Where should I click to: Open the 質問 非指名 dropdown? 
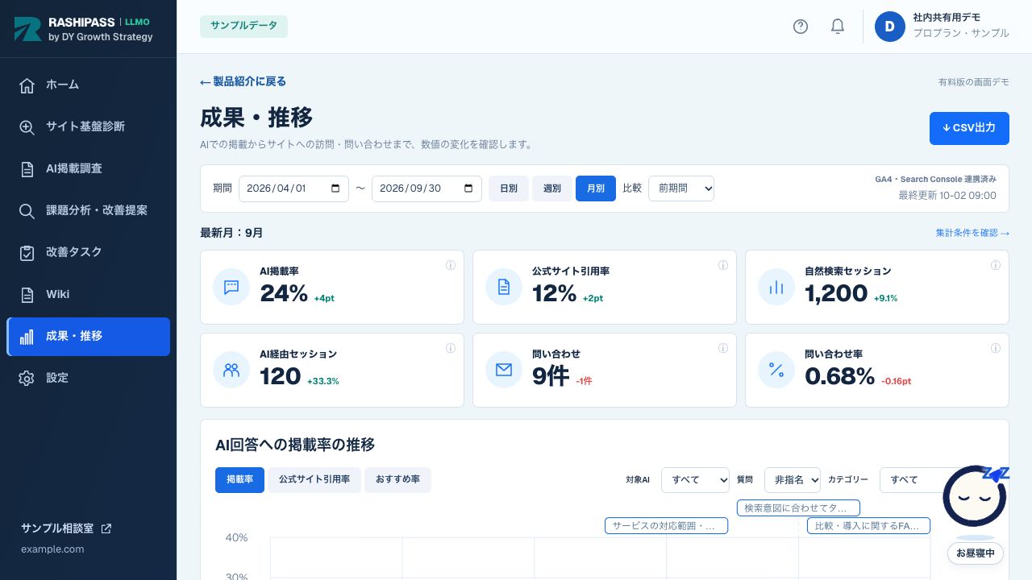(x=793, y=479)
